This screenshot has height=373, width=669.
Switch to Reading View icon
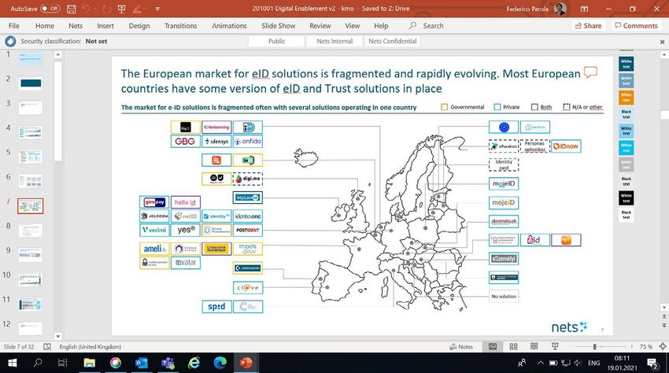pyautogui.click(x=534, y=346)
